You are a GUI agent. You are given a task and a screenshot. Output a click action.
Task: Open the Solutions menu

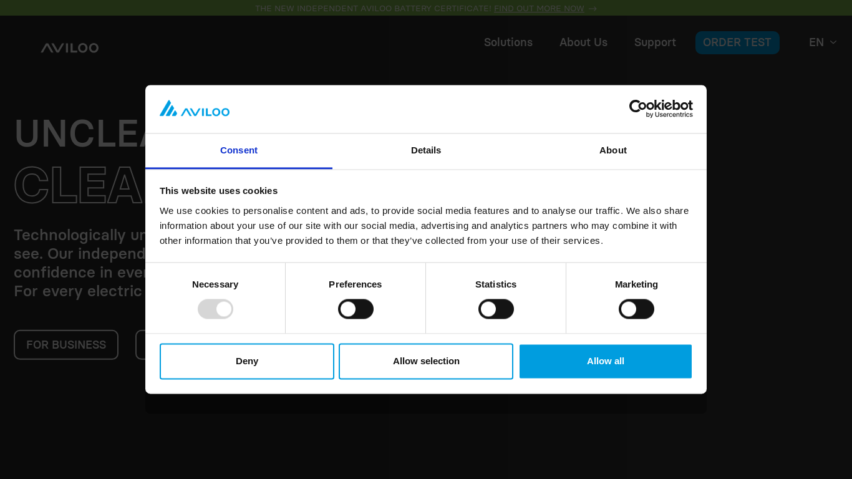pos(508,42)
